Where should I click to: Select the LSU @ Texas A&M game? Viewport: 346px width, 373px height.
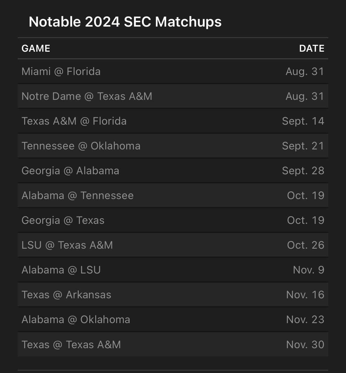(x=173, y=245)
